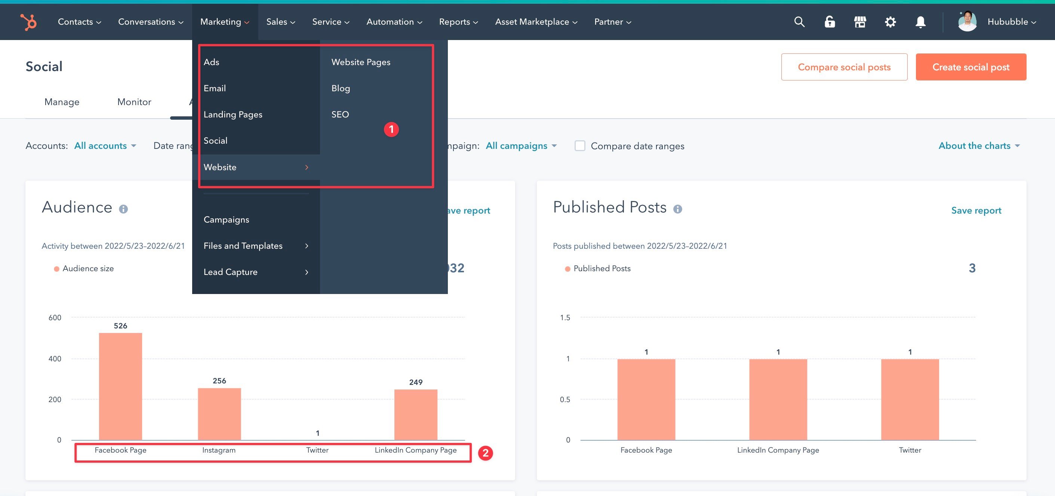
Task: Click Activity between date text
Action: coord(113,246)
